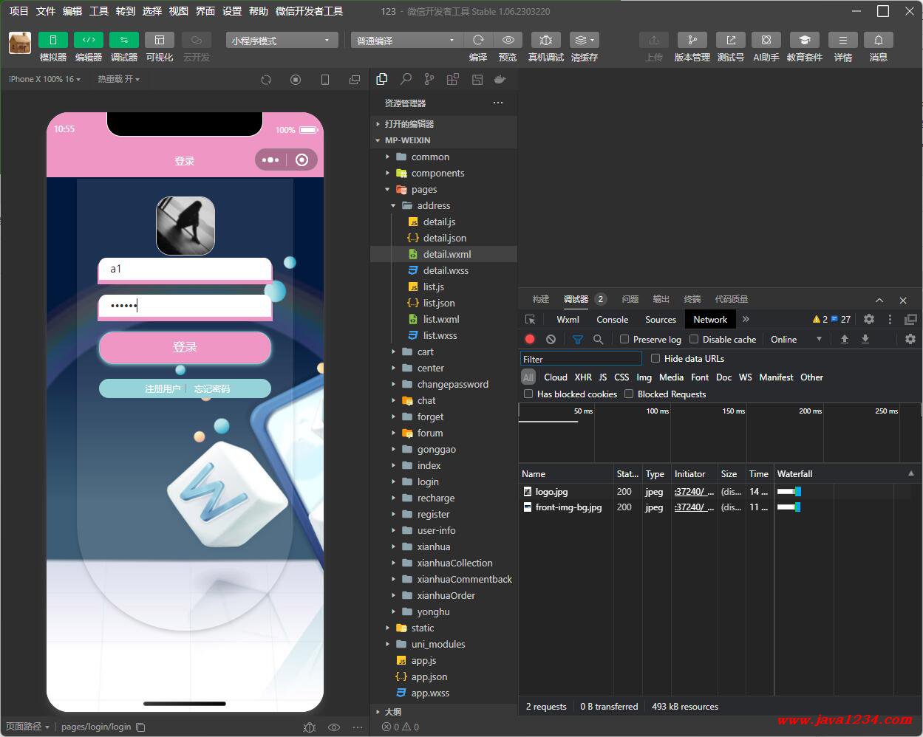Expand the static folder

423,628
